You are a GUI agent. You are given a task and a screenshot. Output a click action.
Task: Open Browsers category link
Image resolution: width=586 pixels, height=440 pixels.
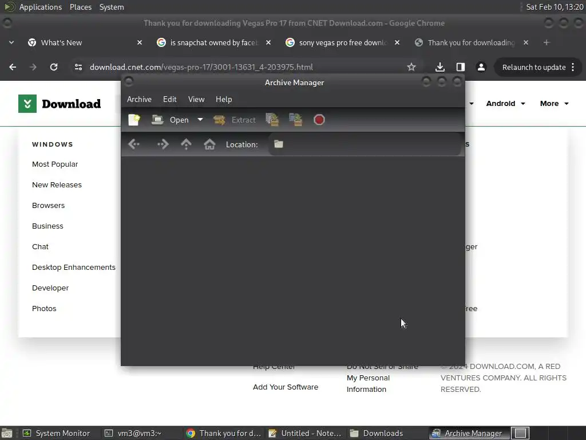(48, 206)
